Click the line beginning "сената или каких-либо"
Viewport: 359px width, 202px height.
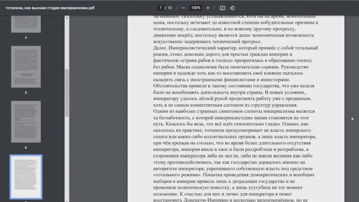coord(234,137)
